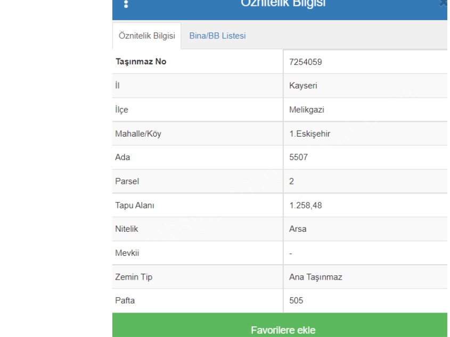Image resolution: width=450 pixels, height=337 pixels.
Task: Select the 1.Eskişehir neighborhood value
Action: point(306,133)
